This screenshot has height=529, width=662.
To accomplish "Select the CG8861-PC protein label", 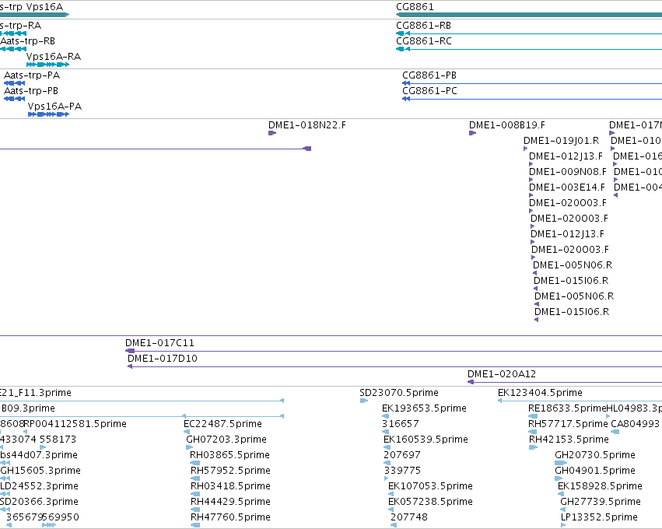I will coord(429,91).
